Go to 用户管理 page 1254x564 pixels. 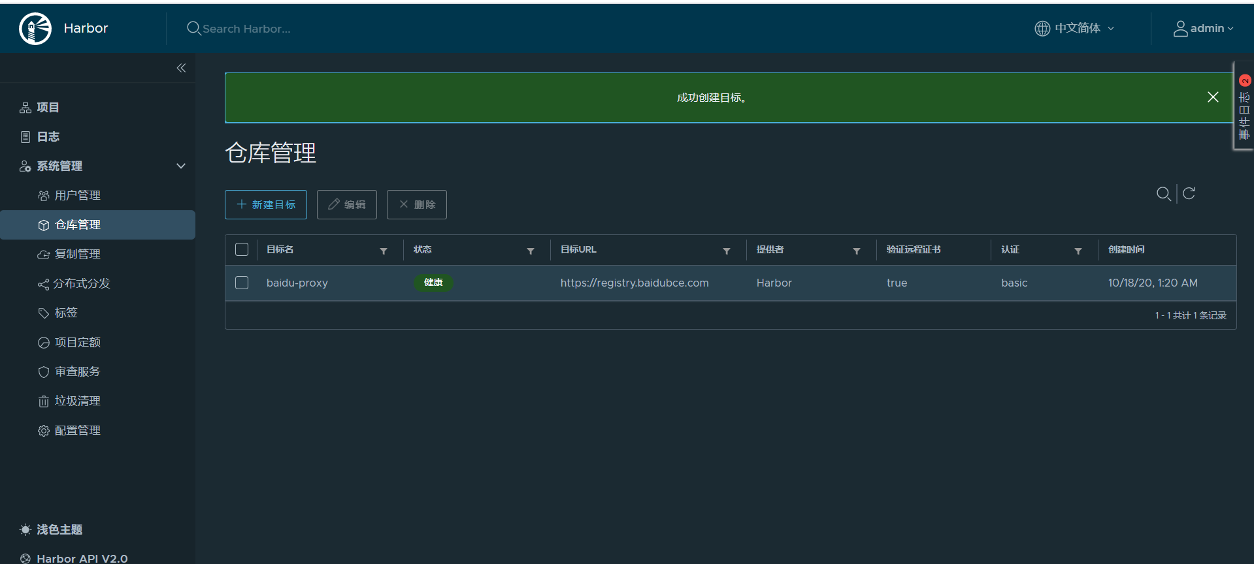pyautogui.click(x=77, y=195)
